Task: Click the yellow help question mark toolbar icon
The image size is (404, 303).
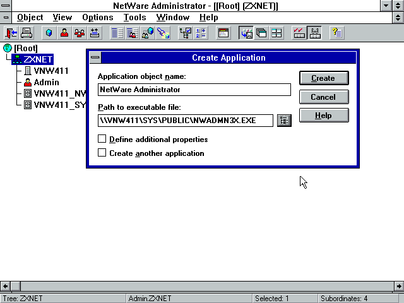Action: [336, 33]
